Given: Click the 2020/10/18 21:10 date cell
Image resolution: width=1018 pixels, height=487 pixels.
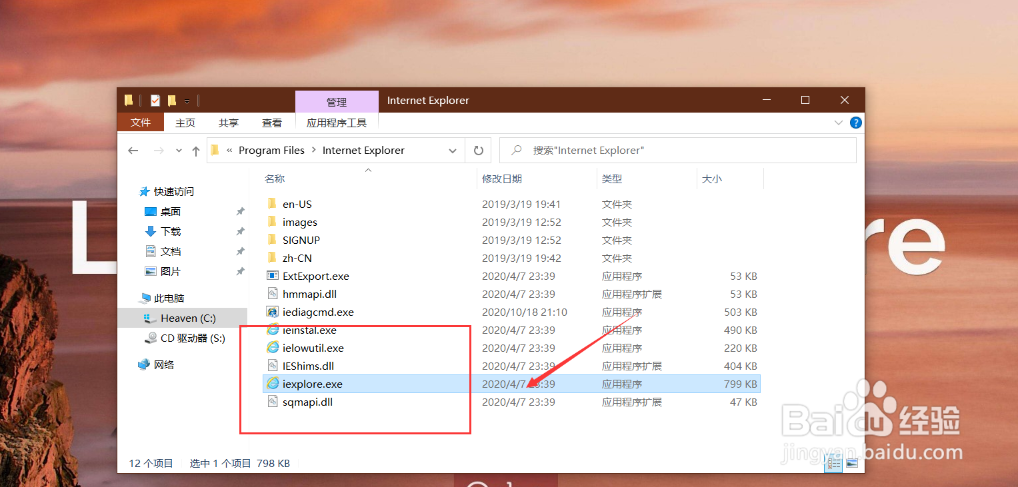Looking at the screenshot, I should [x=524, y=312].
